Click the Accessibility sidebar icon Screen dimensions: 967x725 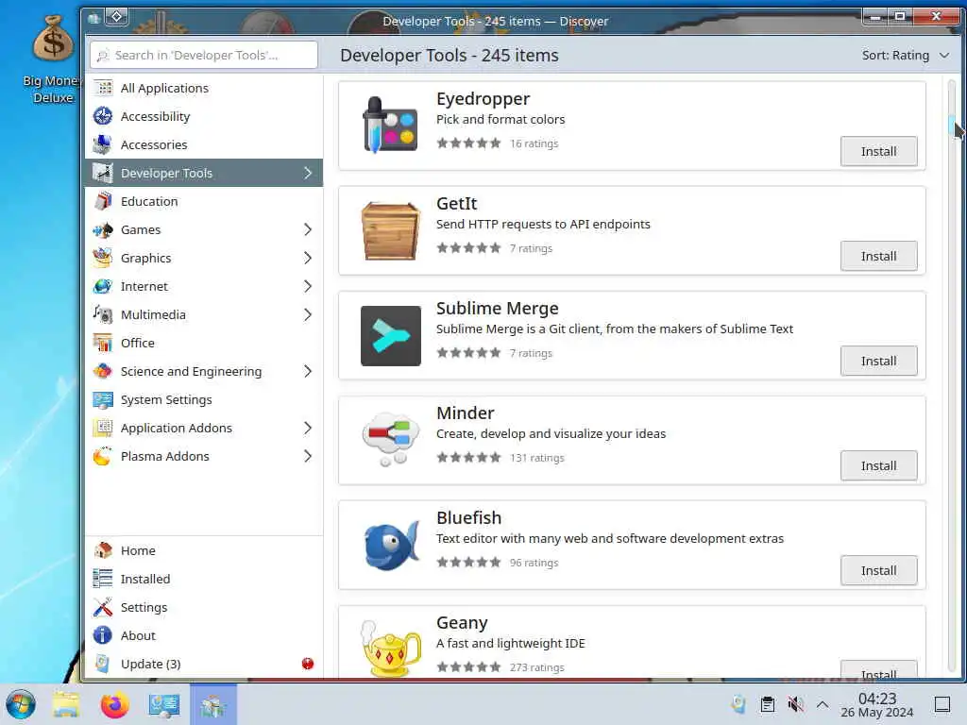[x=103, y=116]
